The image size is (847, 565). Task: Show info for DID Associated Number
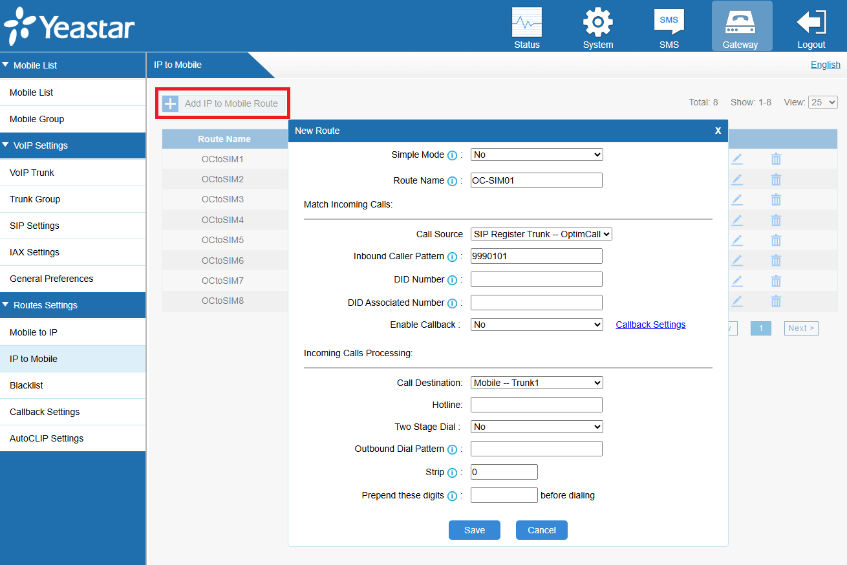click(x=453, y=303)
